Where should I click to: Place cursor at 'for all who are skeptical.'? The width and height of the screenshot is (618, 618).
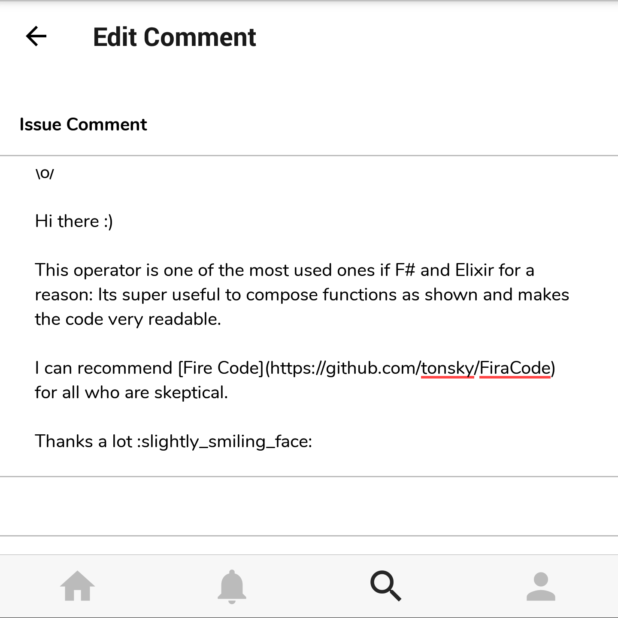(131, 393)
